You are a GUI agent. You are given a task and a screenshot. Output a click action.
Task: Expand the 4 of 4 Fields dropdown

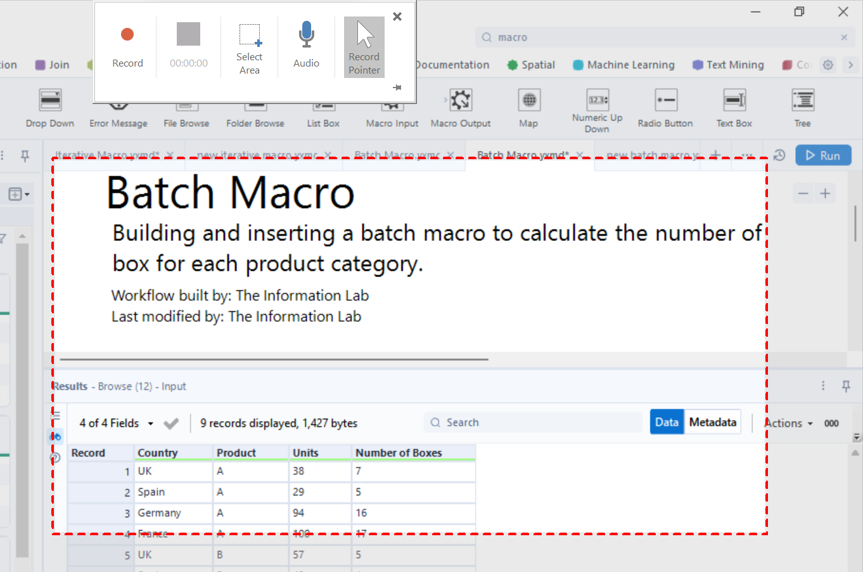coord(116,423)
